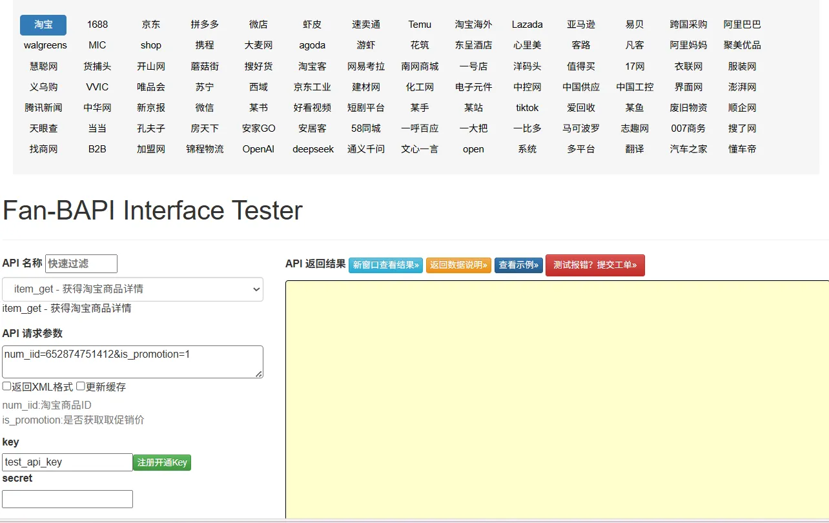Select the API request parameters textarea
Image resolution: width=829 pixels, height=523 pixels.
tap(132, 361)
